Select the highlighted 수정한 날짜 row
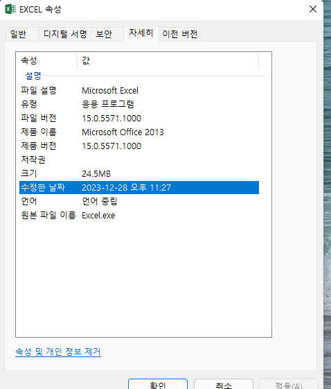The width and height of the screenshot is (331, 389). pos(139,187)
